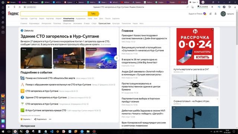Open the Zakon.kz source link
Screen dimensions: 238x134
click(x=27, y=31)
